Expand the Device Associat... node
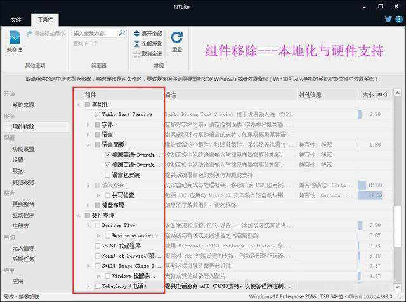The width and height of the screenshot is (406, 302). [98, 235]
